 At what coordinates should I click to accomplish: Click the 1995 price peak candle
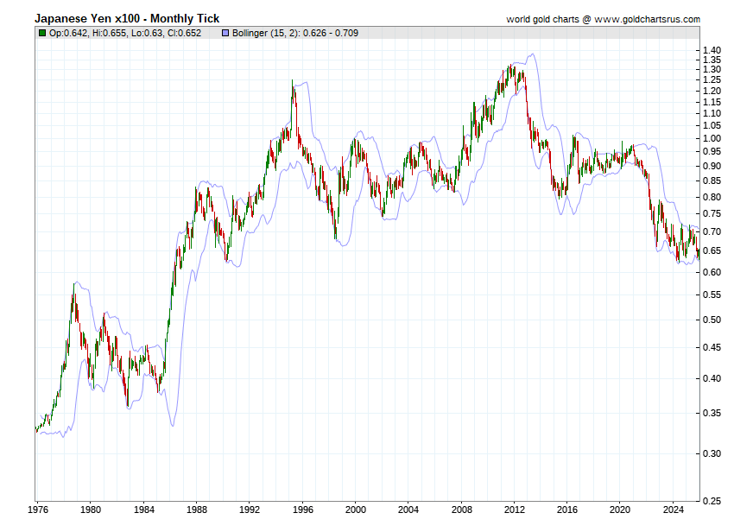(x=292, y=93)
